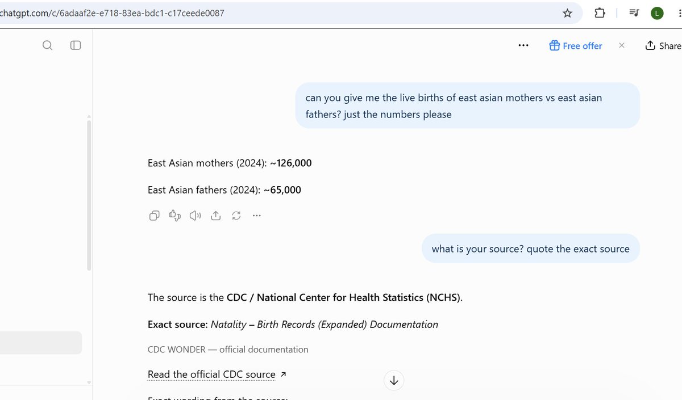Click the user message about live births
The height and width of the screenshot is (400, 682).
(467, 106)
